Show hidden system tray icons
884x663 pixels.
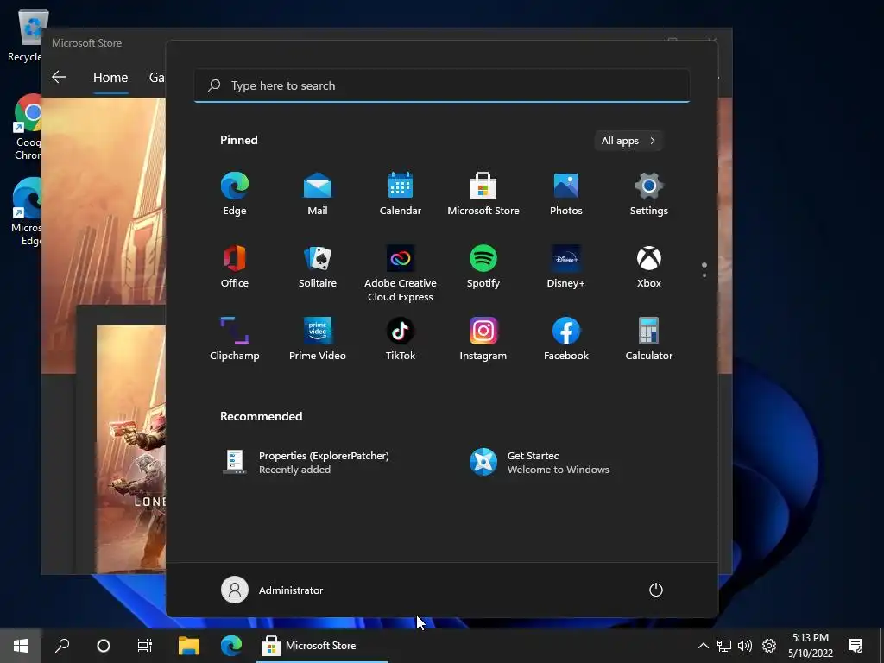point(703,646)
